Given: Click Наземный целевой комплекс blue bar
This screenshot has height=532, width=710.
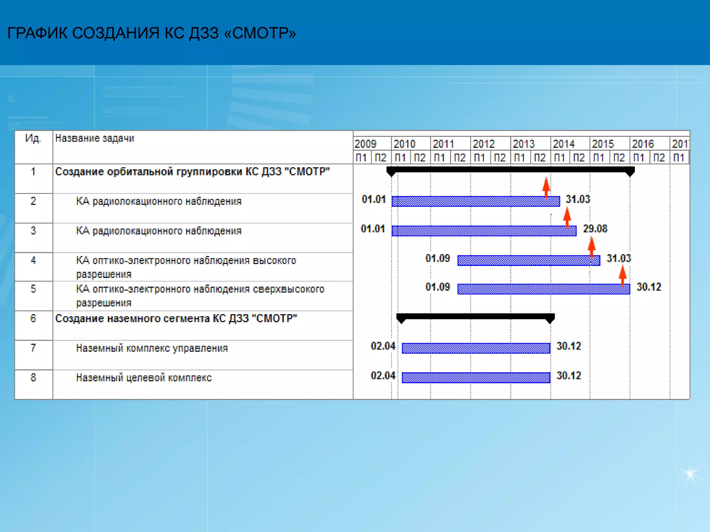Looking at the screenshot, I should point(476,378).
